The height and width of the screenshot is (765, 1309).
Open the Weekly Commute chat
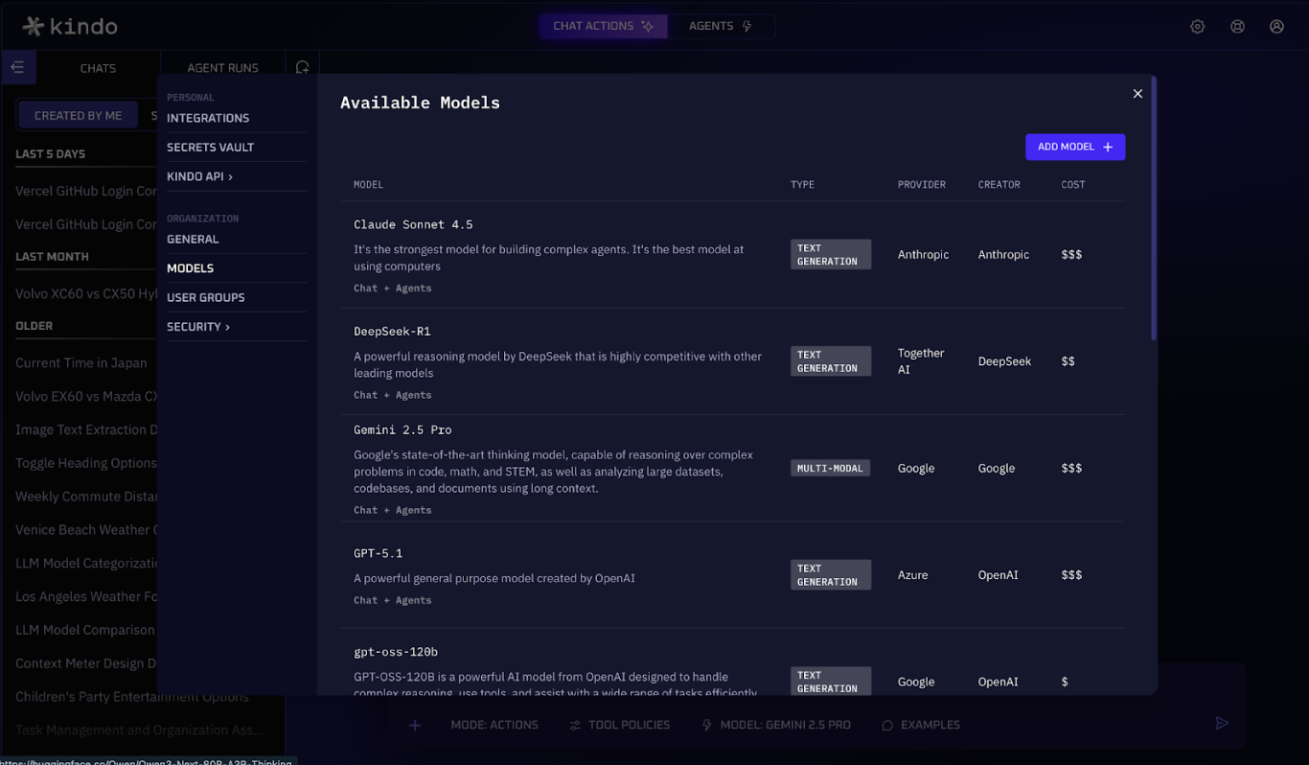point(86,497)
